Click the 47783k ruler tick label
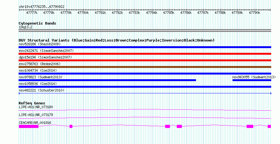This screenshot has height=144, width=280. click(134, 13)
